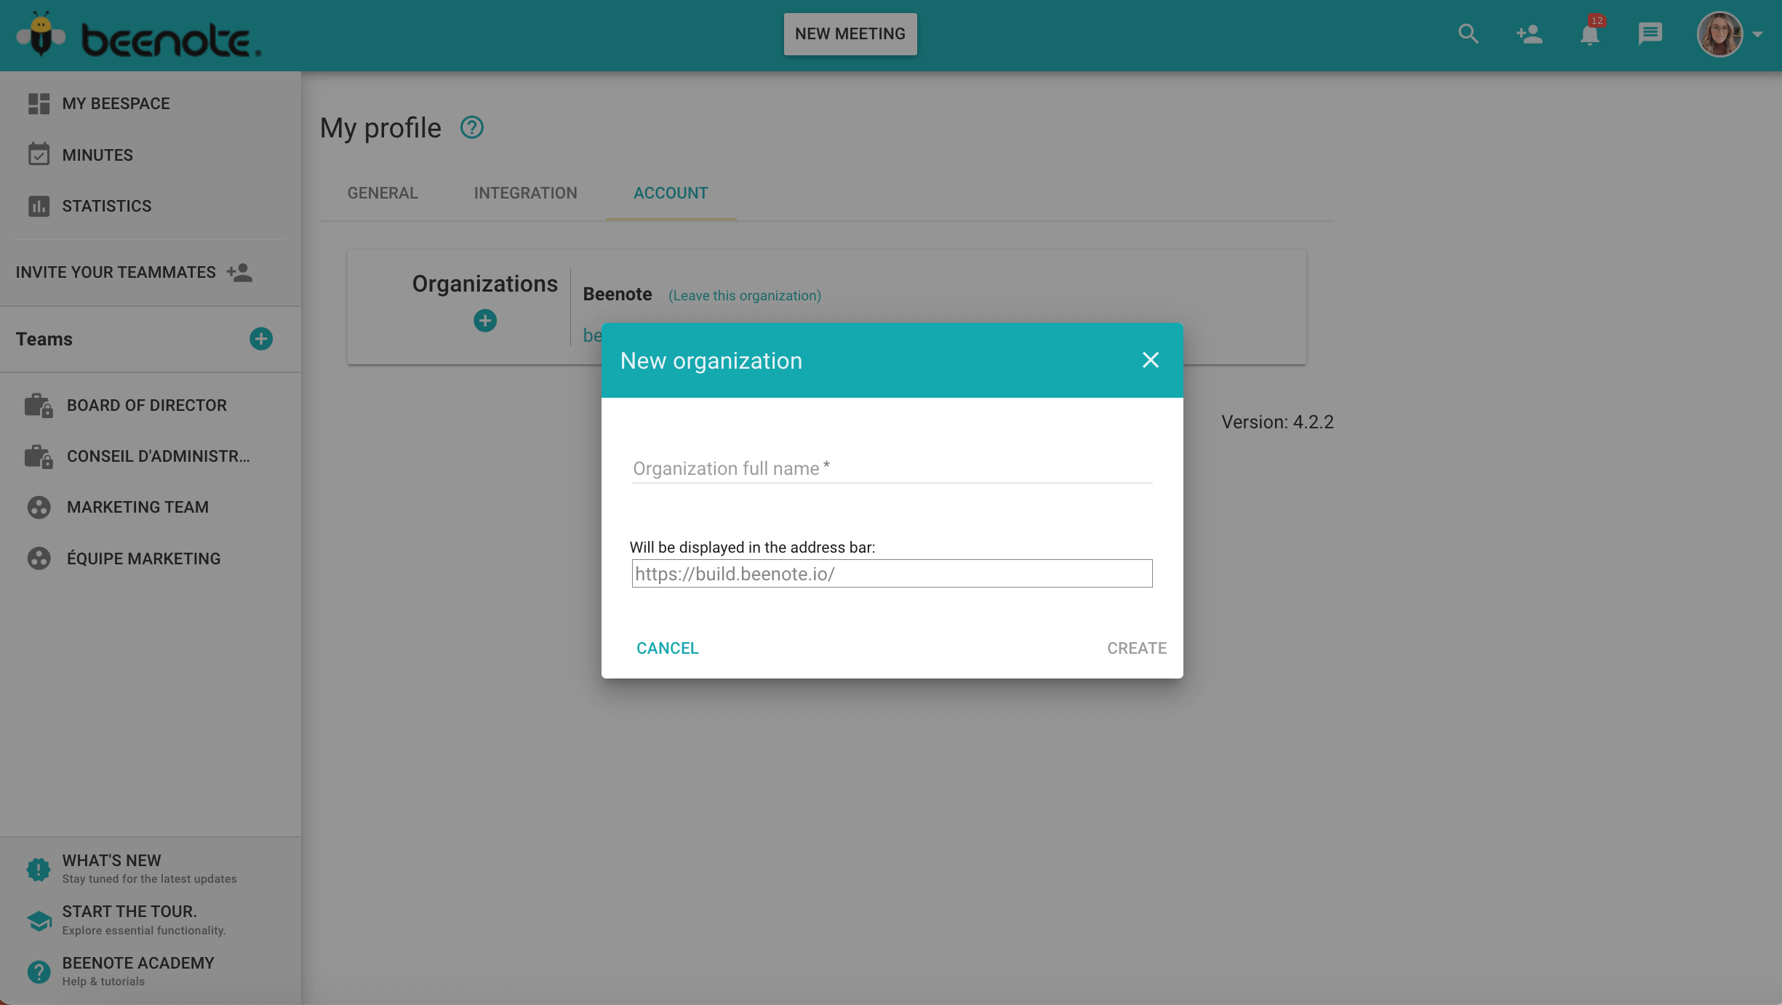Select the Account tab

click(671, 193)
